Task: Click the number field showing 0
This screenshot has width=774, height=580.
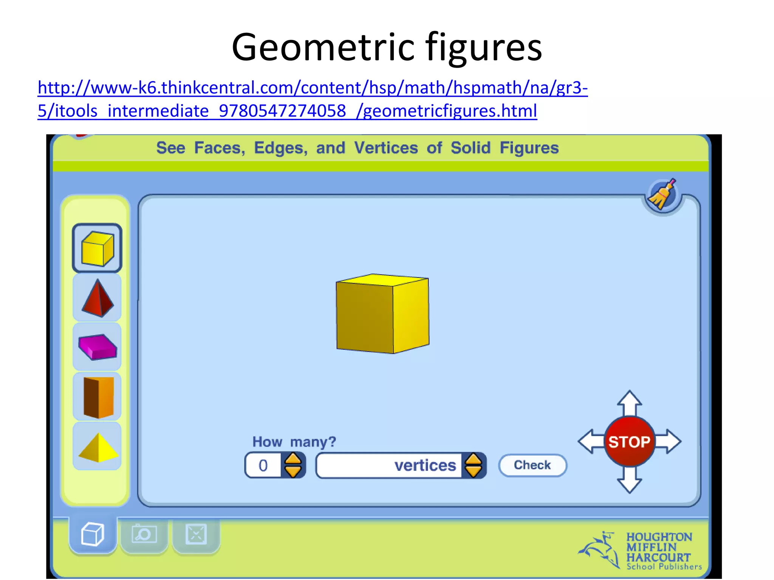Action: pyautogui.click(x=263, y=466)
